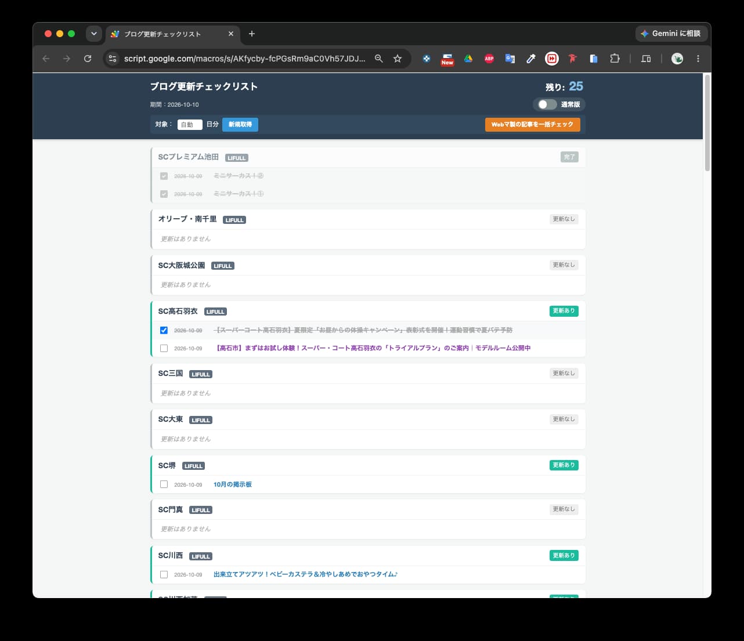Click the LIFULL tag beside SC堺

(x=194, y=466)
